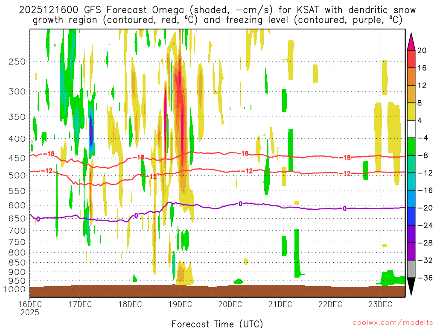Screen dimensions: 437x328
Task: Click the 850 pressure level label
Action: 17,263
